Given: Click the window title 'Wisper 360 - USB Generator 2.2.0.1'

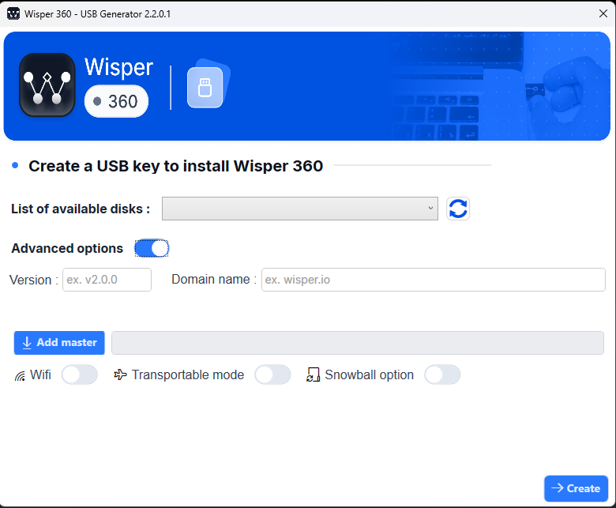Looking at the screenshot, I should [97, 14].
